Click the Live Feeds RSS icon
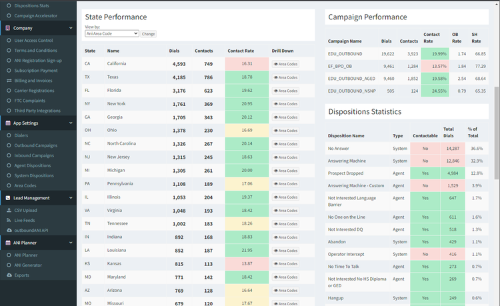The image size is (500, 306). [9, 220]
